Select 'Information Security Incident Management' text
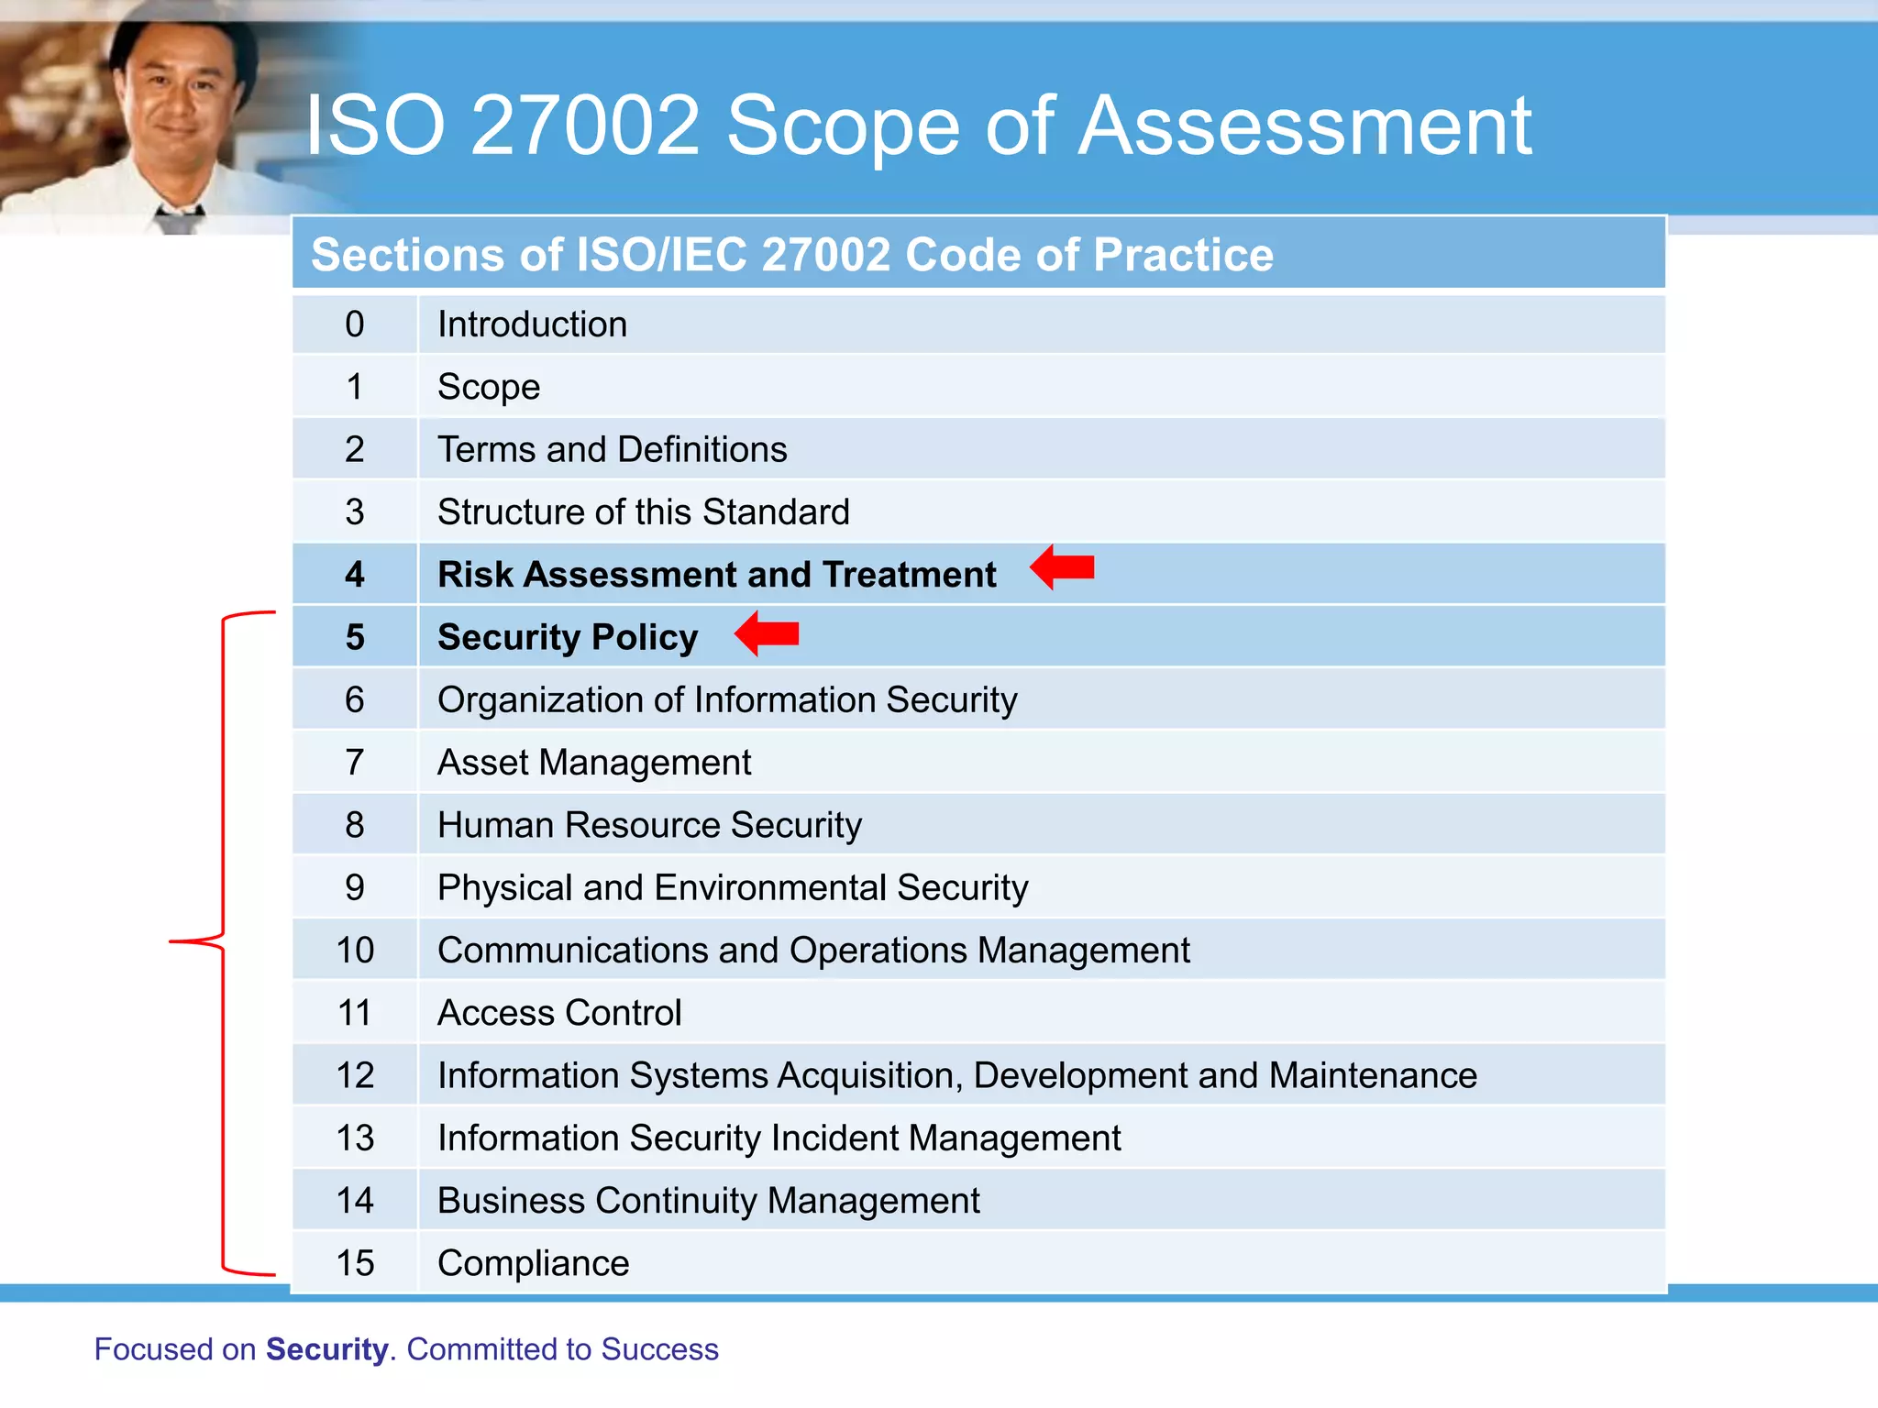Image resolution: width=1878 pixels, height=1408 pixels. click(x=779, y=1138)
